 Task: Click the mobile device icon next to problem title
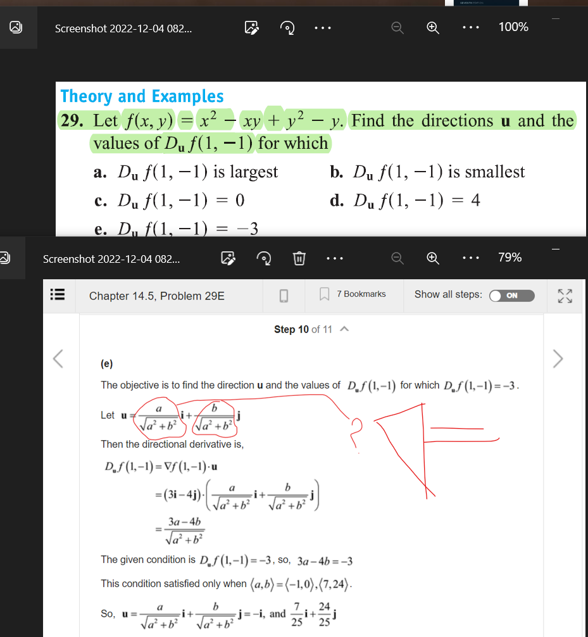point(283,294)
